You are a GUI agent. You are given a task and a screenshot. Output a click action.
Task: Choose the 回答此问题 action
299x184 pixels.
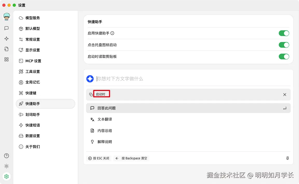188,108
